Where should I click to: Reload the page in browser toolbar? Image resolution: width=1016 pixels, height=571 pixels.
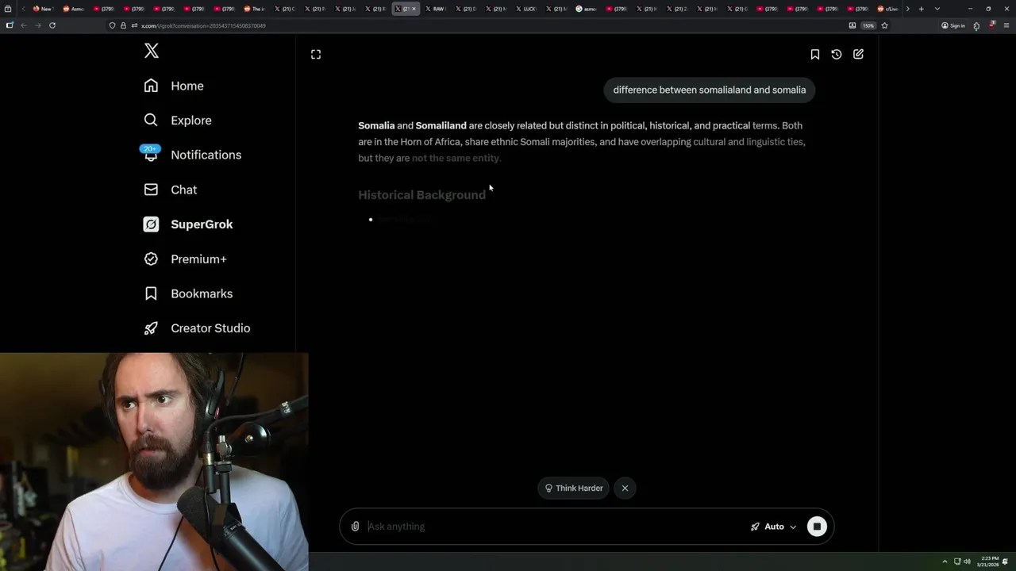point(52,25)
